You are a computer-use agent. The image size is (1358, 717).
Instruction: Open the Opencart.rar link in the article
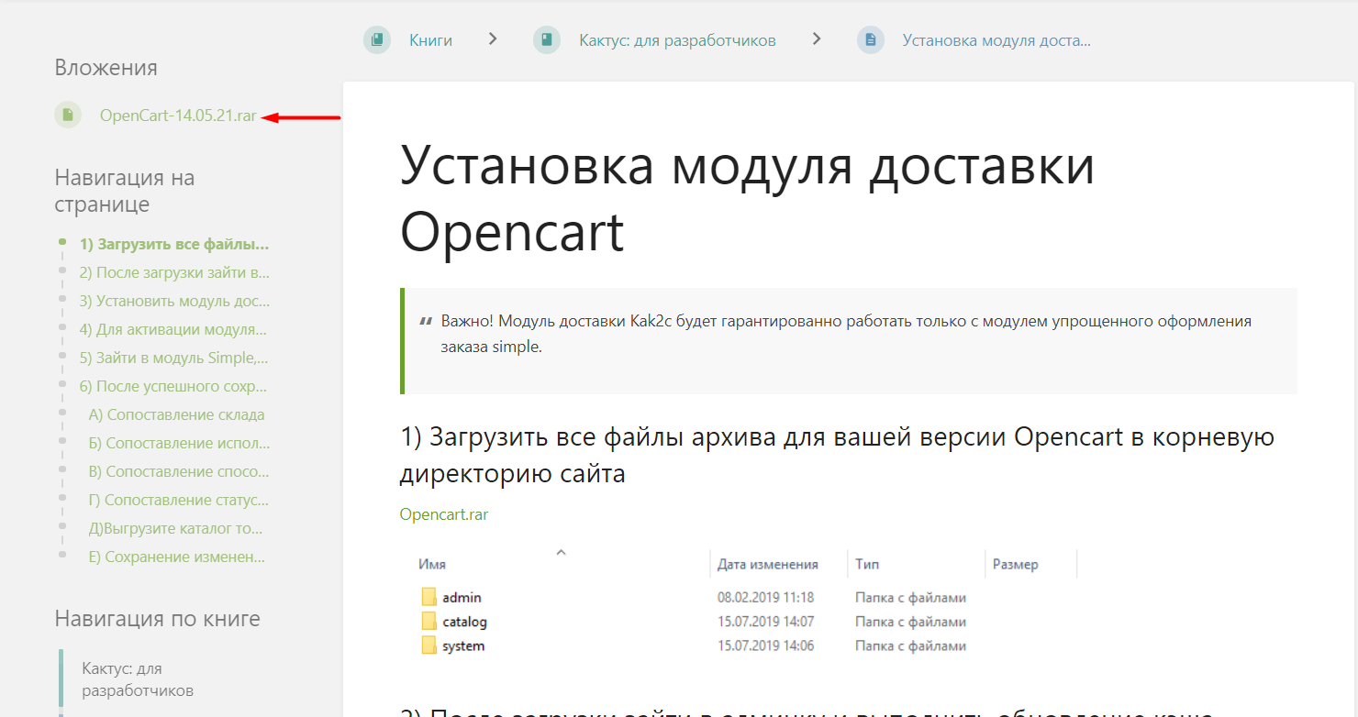pyautogui.click(x=444, y=514)
